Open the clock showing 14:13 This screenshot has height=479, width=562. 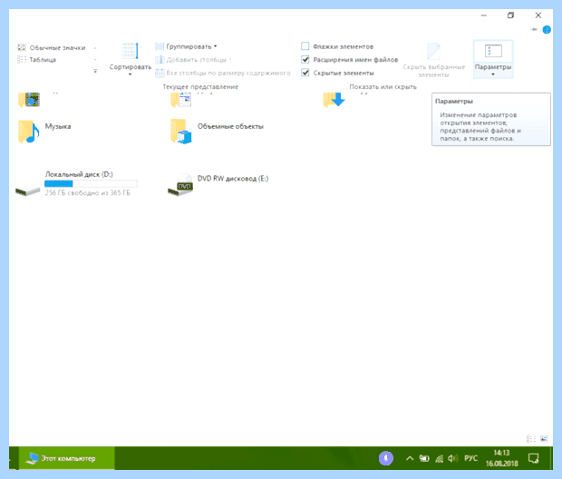(x=502, y=458)
